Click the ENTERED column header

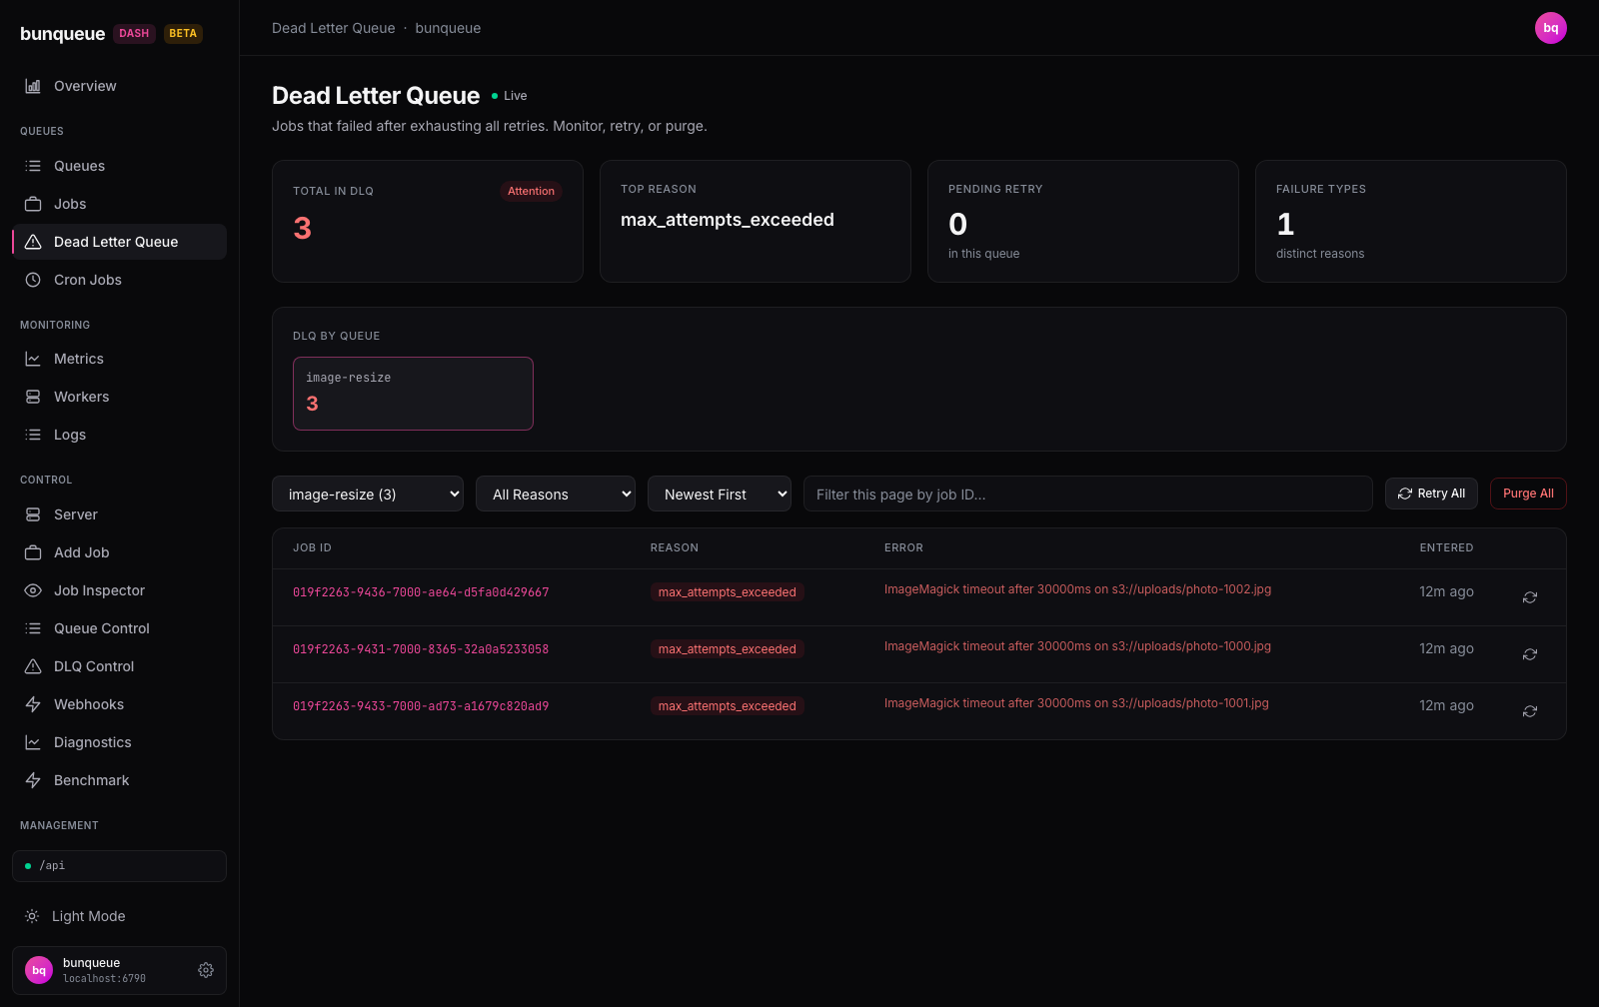click(x=1446, y=547)
